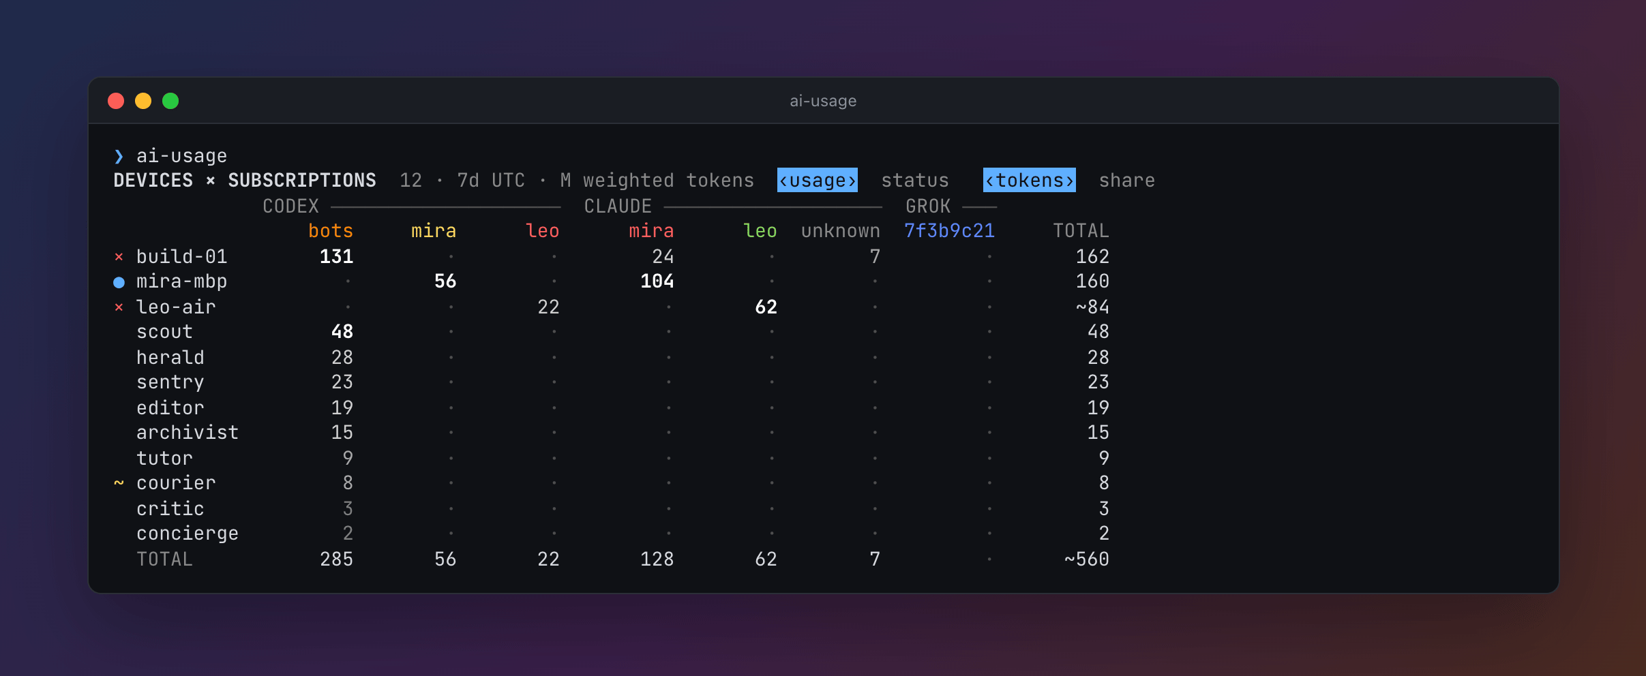Image resolution: width=1646 pixels, height=676 pixels.
Task: Click the ~84 total for leo-air
Action: pyautogui.click(x=1092, y=307)
